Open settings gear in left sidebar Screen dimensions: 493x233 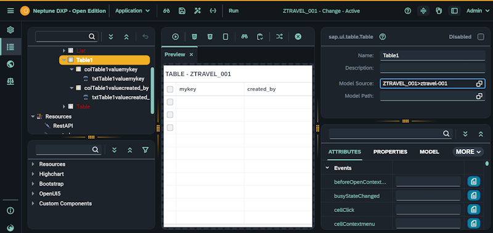[10, 30]
